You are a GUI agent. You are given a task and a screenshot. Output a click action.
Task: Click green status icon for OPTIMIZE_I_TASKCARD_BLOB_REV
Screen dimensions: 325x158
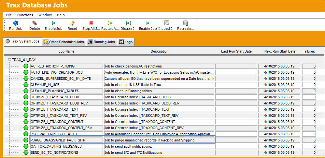(x=26, y=103)
